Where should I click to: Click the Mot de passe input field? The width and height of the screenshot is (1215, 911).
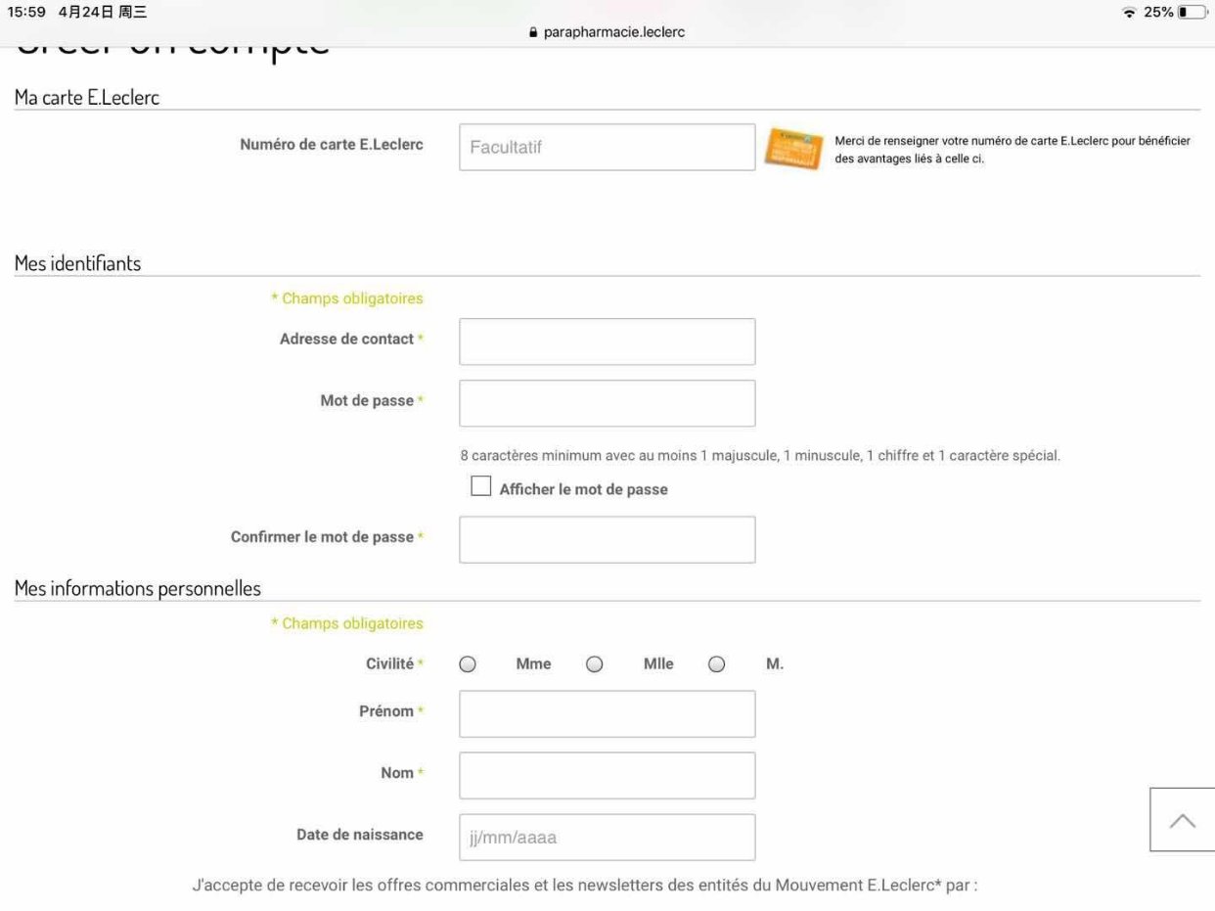[x=607, y=403]
